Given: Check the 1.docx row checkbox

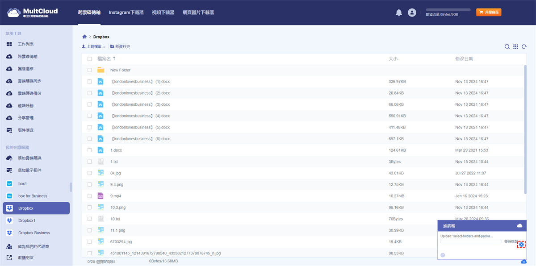Looking at the screenshot, I should [x=90, y=150].
